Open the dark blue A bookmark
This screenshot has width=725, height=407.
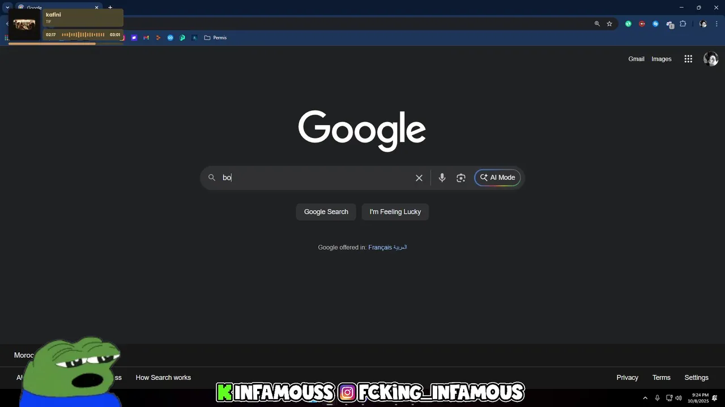(x=194, y=38)
